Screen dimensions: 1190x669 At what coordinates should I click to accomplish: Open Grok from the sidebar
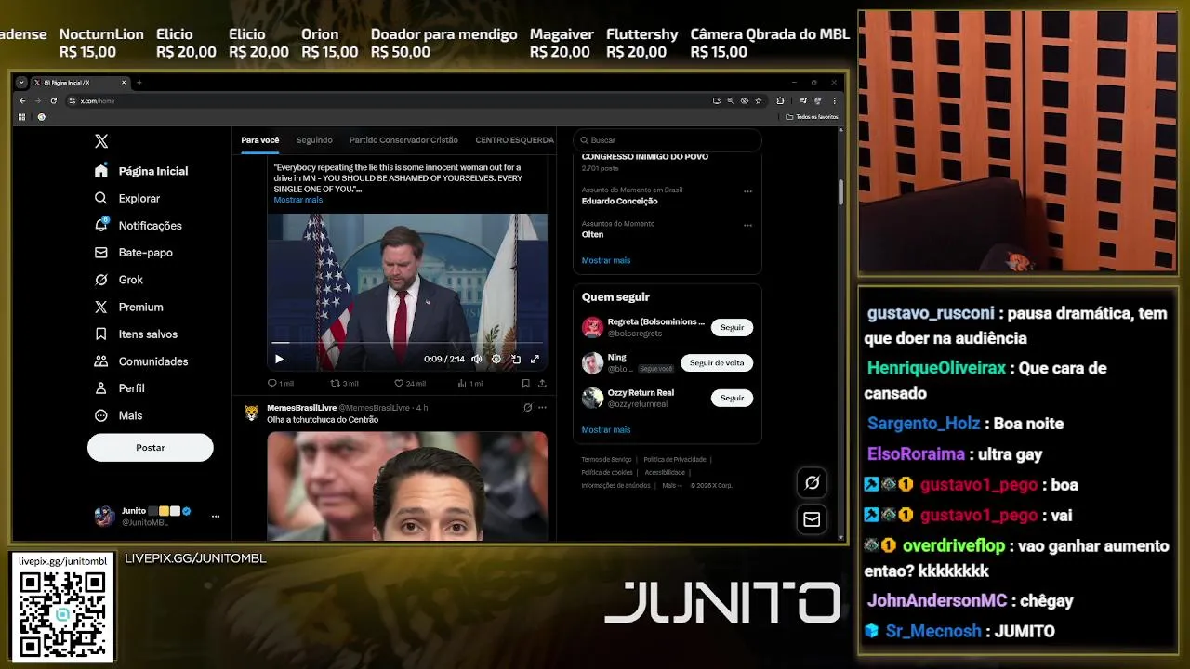click(118, 280)
